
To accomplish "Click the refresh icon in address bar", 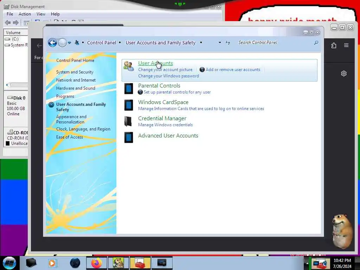I will coord(227,43).
